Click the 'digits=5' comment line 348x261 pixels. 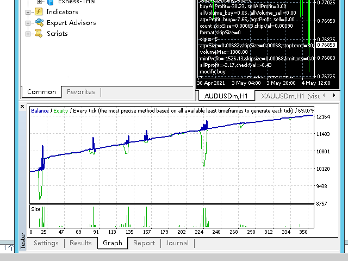(x=209, y=39)
